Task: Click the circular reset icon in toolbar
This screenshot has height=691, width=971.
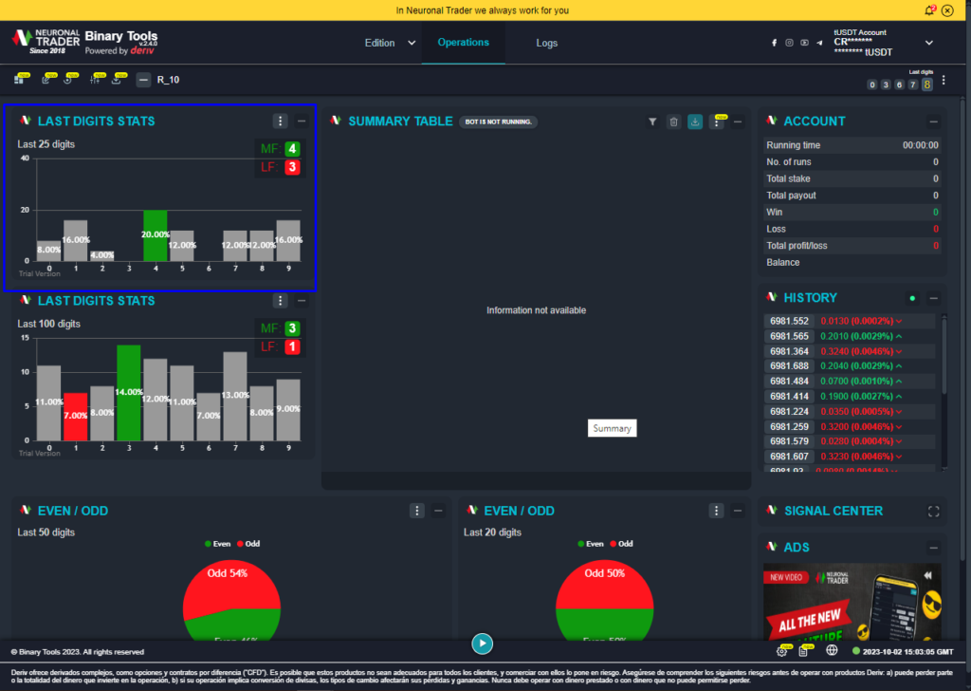Action: click(68, 80)
